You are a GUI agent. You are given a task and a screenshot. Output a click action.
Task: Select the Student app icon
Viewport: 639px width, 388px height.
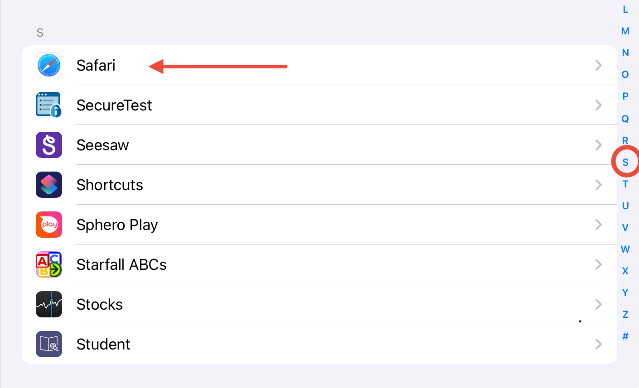point(49,344)
